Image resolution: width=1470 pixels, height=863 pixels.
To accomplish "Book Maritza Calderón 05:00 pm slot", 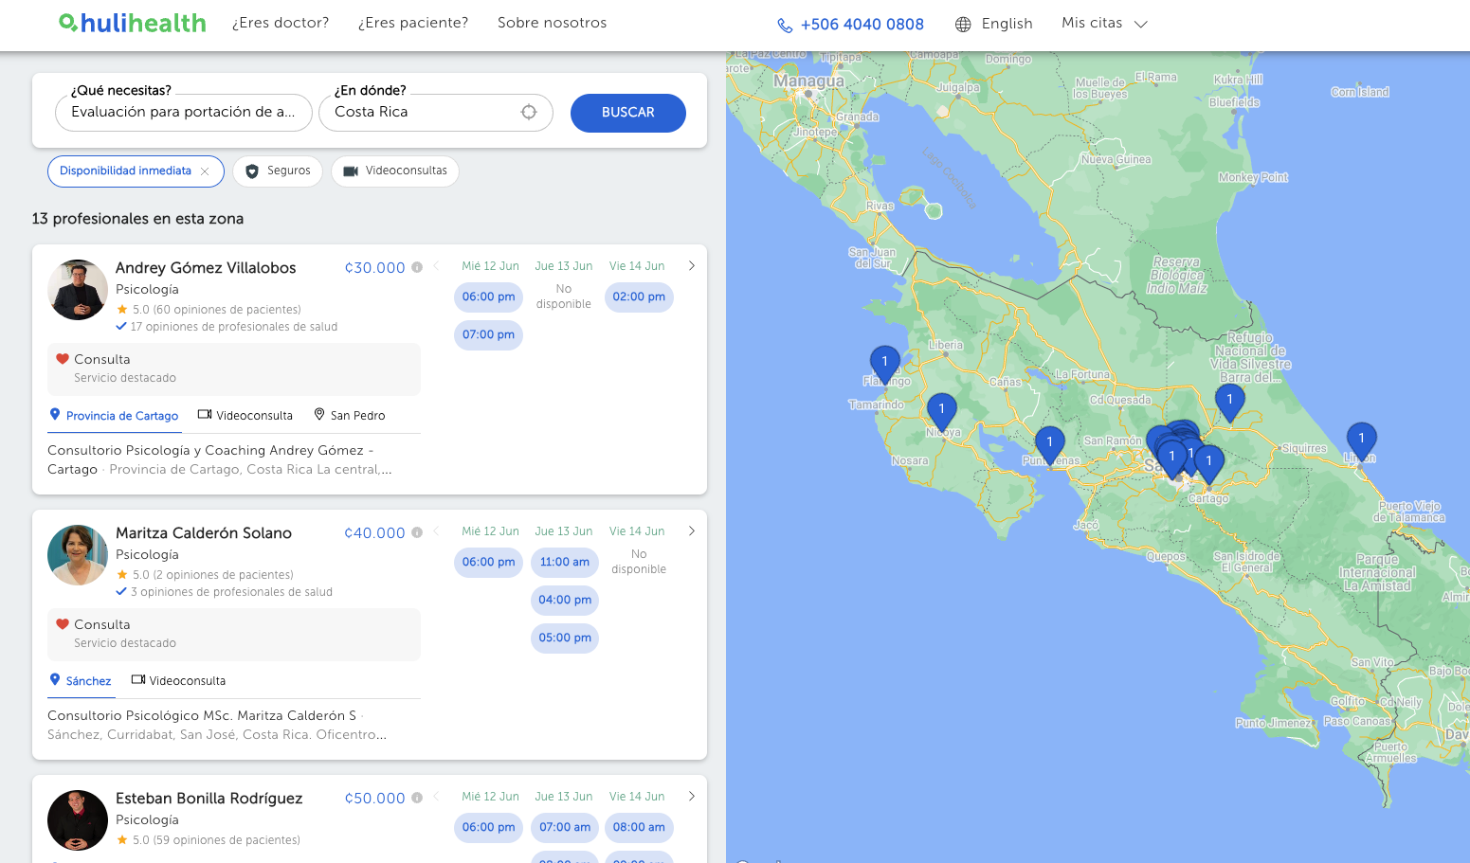I will point(565,638).
